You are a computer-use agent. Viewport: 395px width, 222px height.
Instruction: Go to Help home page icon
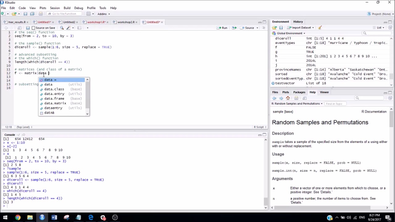tap(288, 98)
